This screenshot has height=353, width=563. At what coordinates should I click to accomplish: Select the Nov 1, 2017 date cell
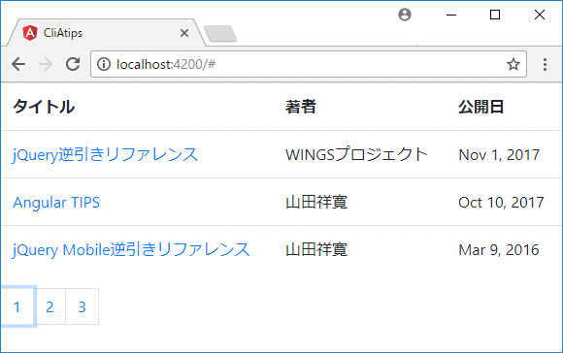(x=499, y=155)
